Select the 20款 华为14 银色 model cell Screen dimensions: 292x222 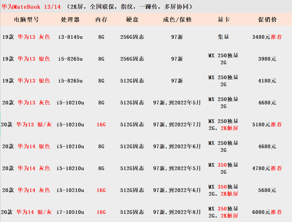(26, 146)
